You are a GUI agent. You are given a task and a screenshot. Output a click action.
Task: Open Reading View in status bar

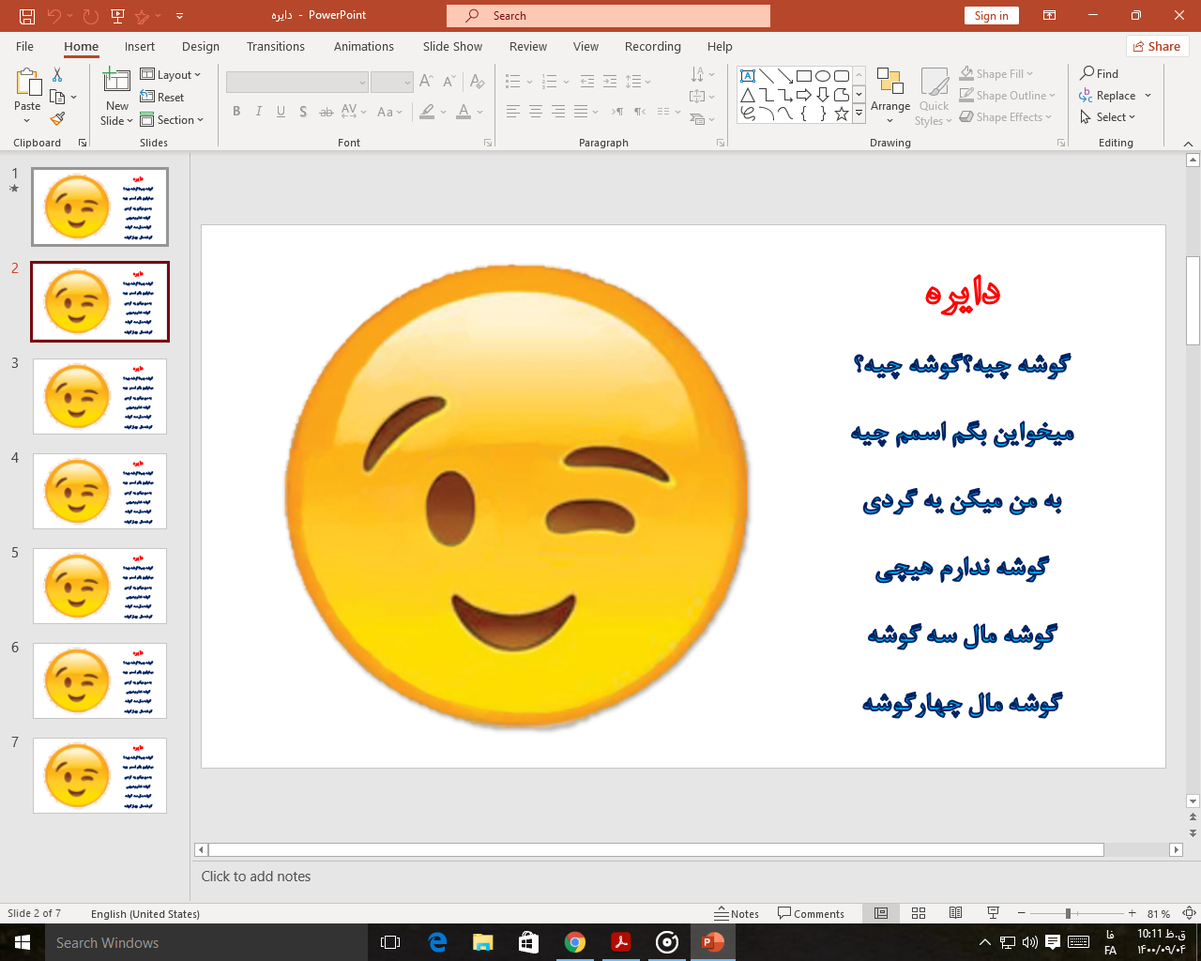click(x=955, y=913)
